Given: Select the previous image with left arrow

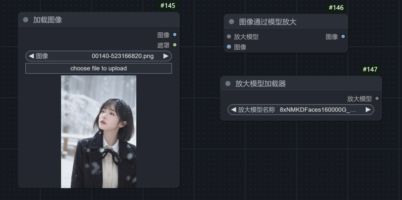Looking at the screenshot, I should pos(31,56).
